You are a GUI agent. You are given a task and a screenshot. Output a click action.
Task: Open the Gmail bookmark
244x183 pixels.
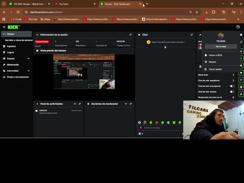(x=16, y=19)
